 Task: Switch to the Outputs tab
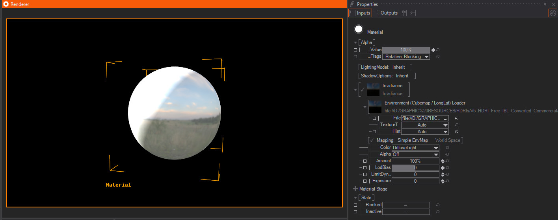(386, 13)
